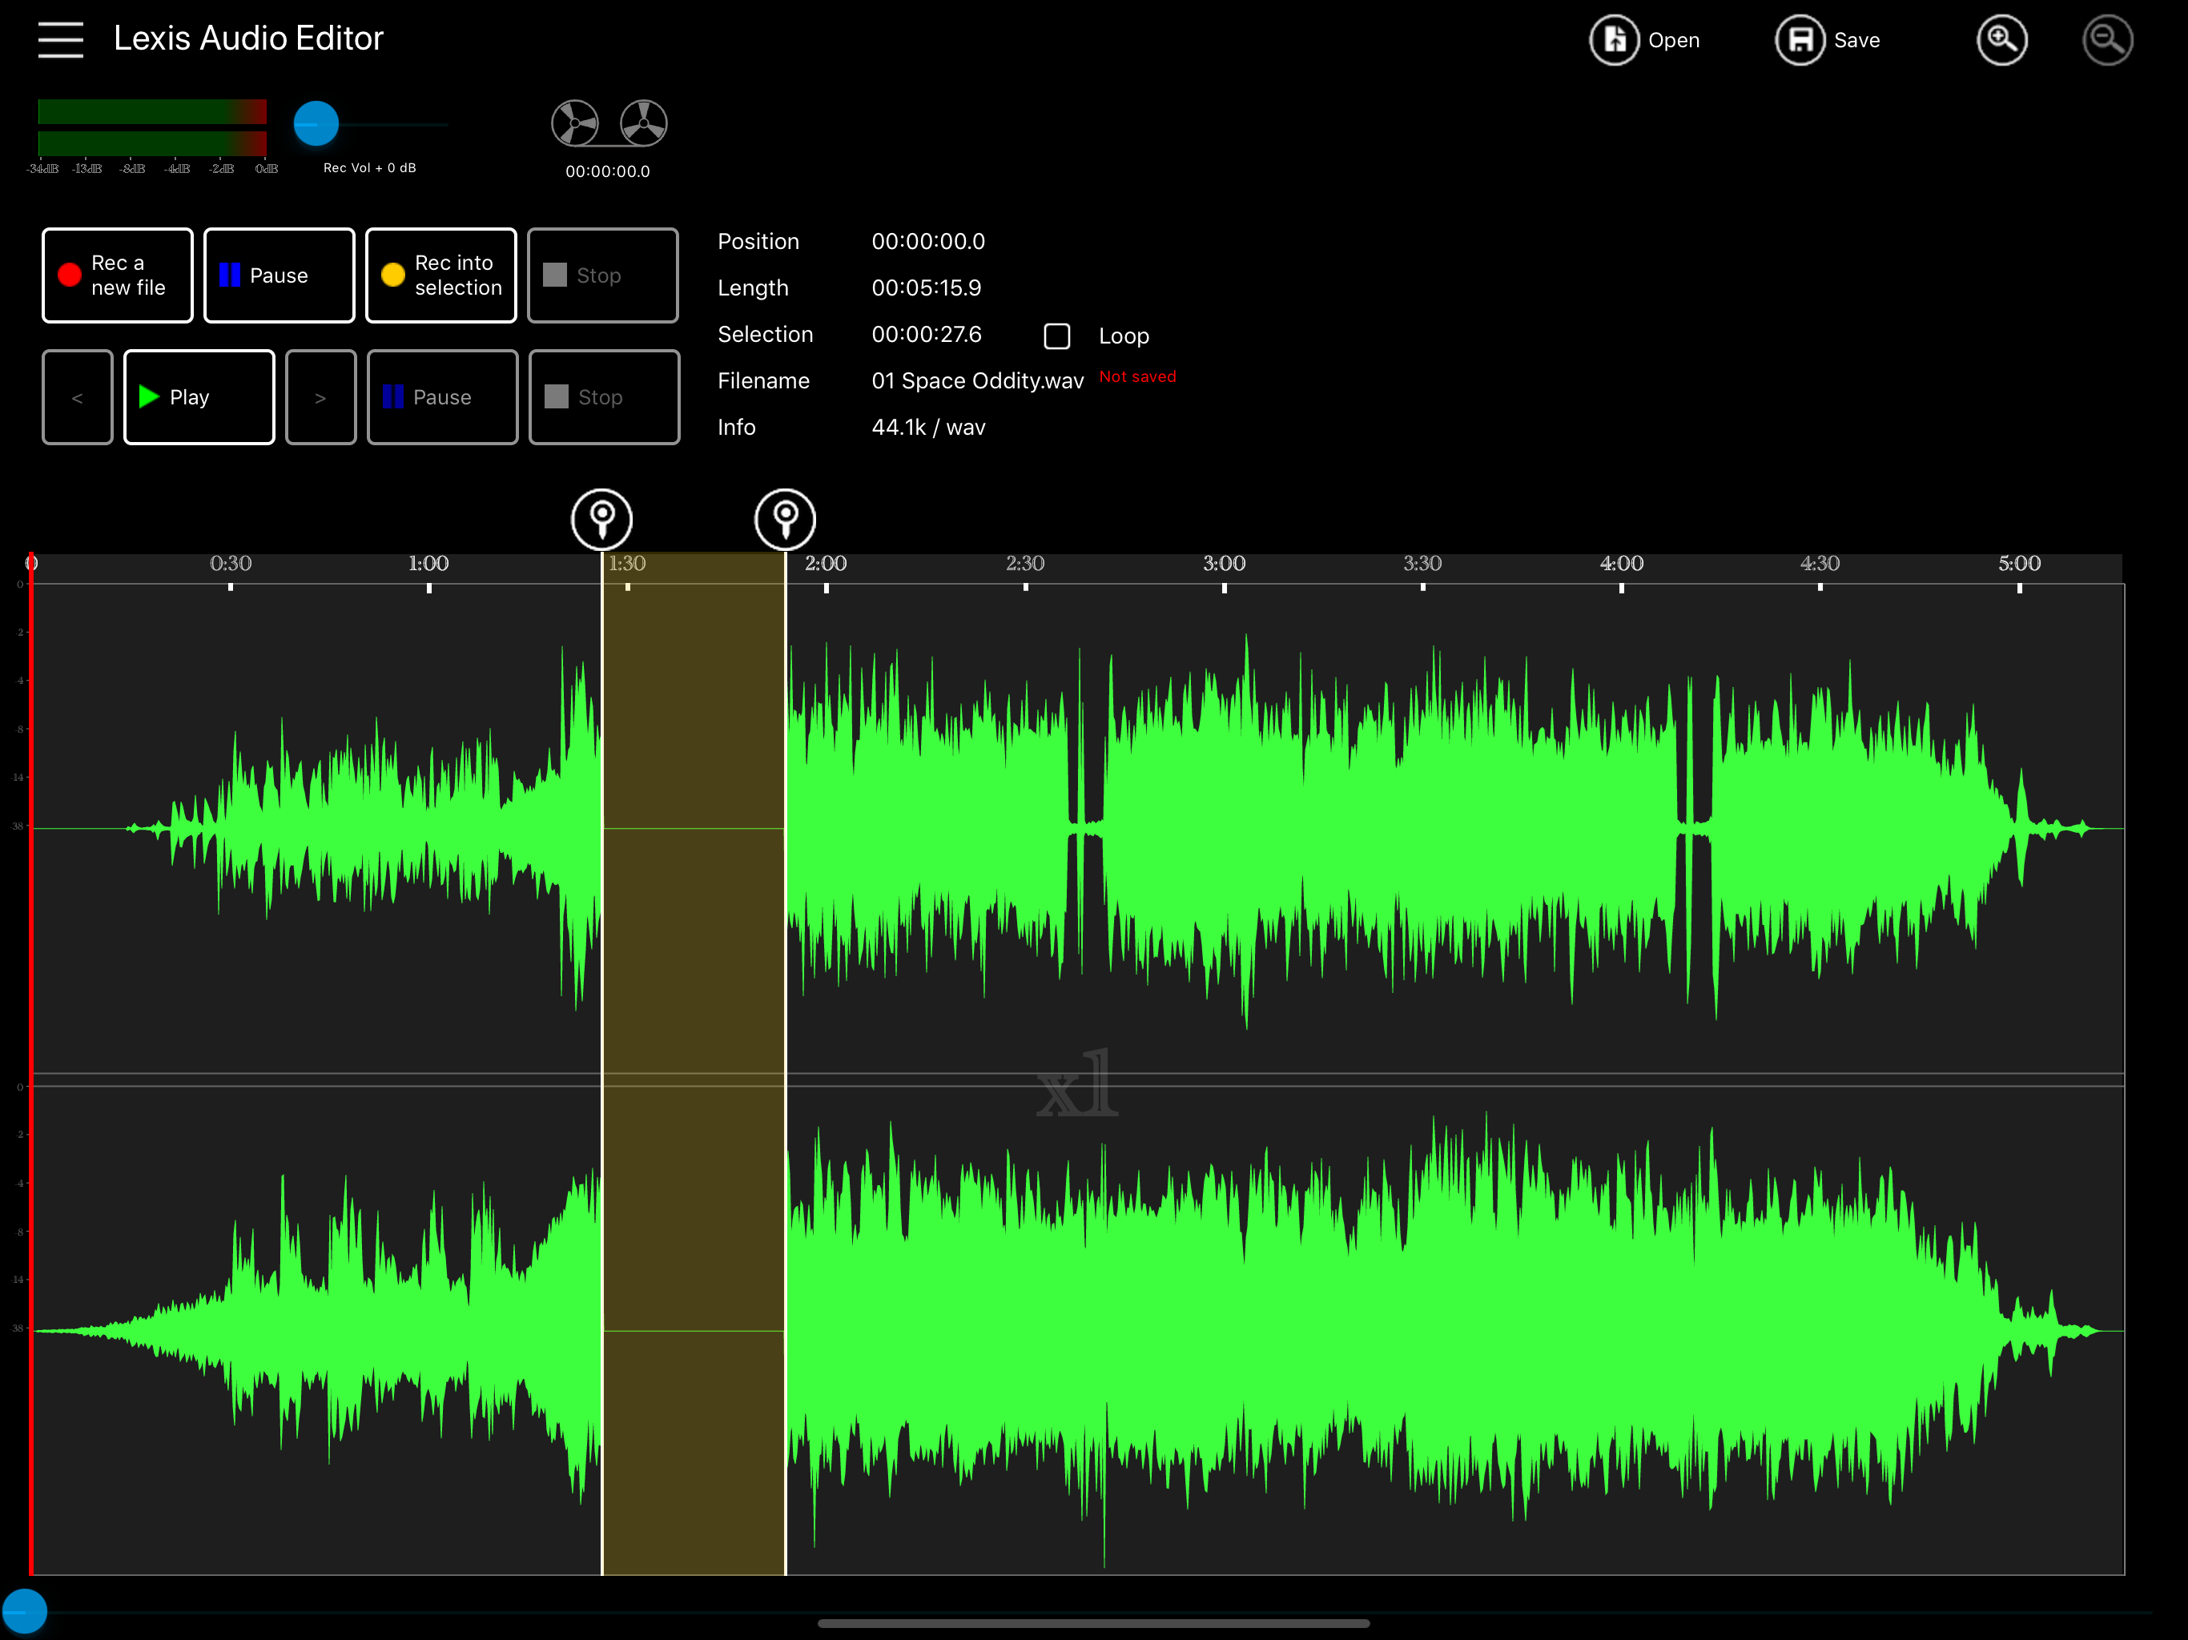Click the highlighted selection region in waveform
The height and width of the screenshot is (1640, 2188).
(x=694, y=1063)
